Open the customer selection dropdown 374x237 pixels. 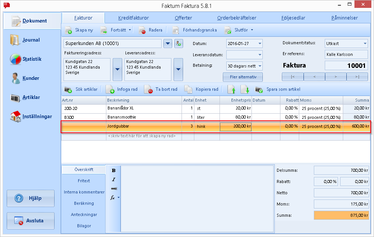(x=168, y=43)
